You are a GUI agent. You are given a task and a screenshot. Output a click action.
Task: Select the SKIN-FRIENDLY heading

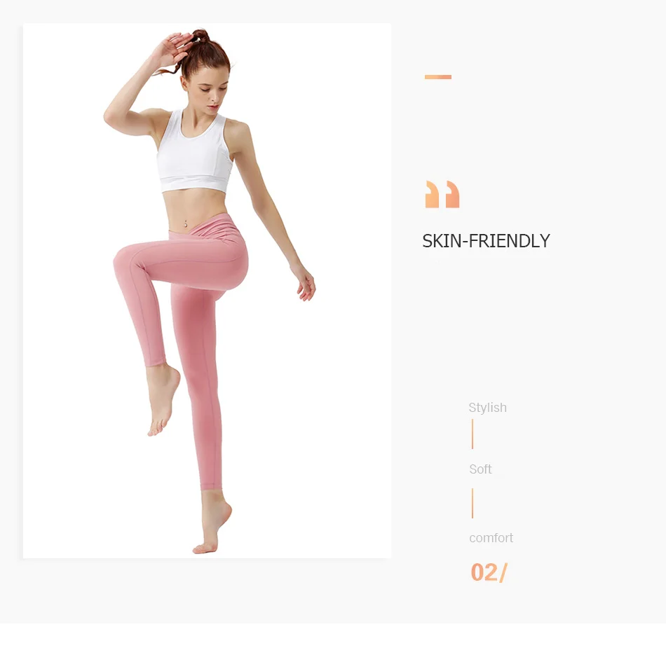486,241
